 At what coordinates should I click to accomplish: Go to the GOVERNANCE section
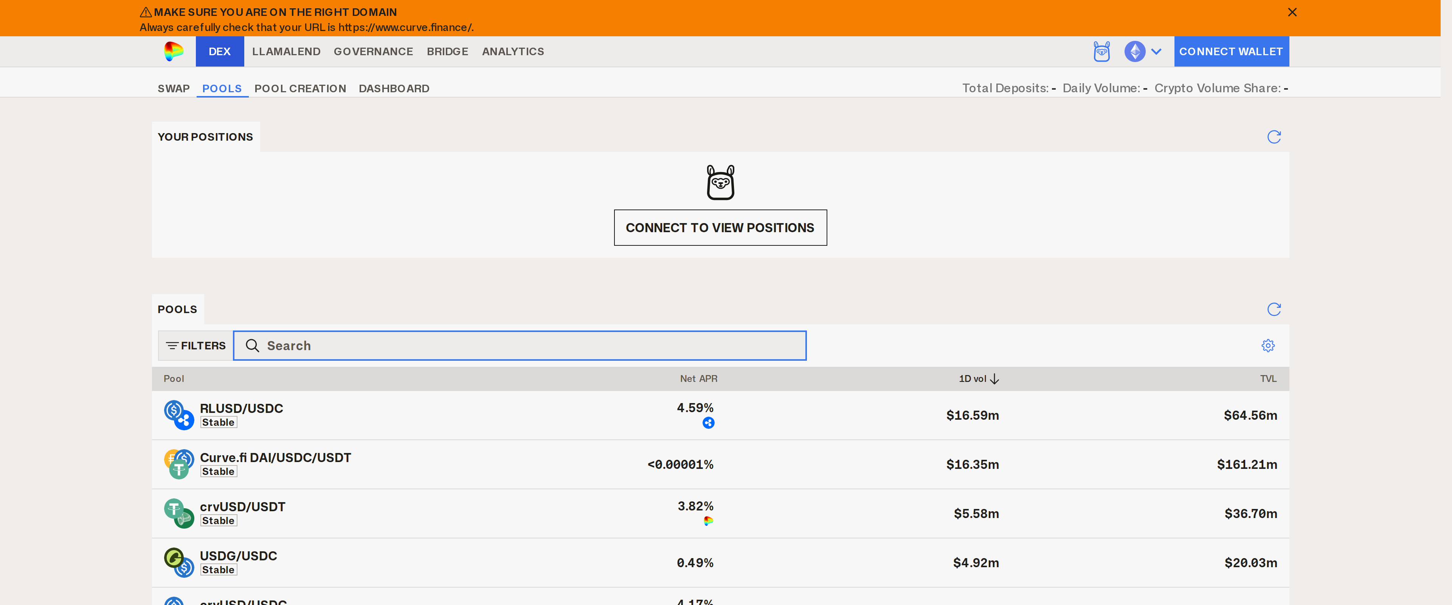(373, 51)
